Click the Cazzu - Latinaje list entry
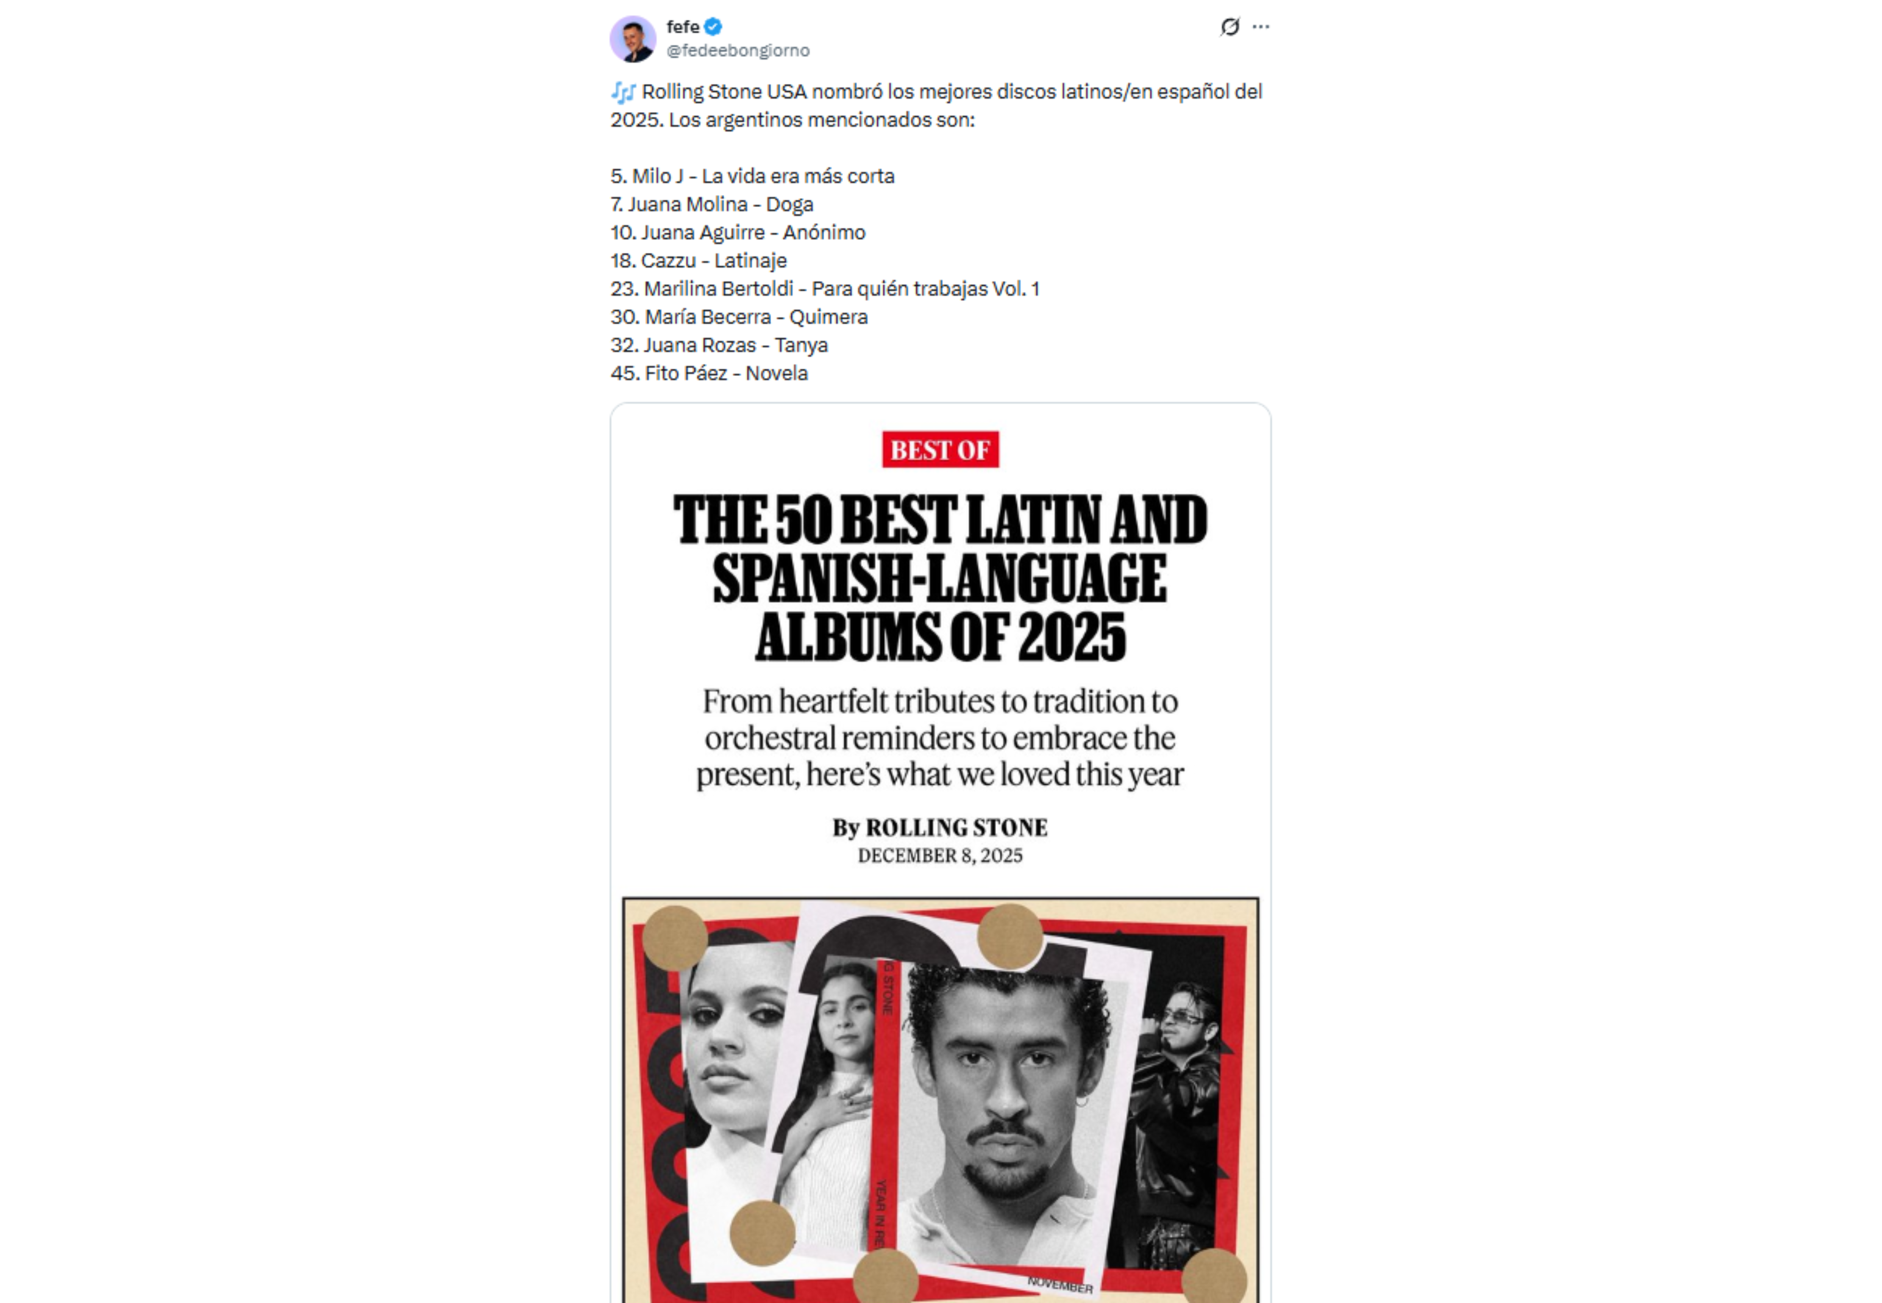 tap(699, 261)
